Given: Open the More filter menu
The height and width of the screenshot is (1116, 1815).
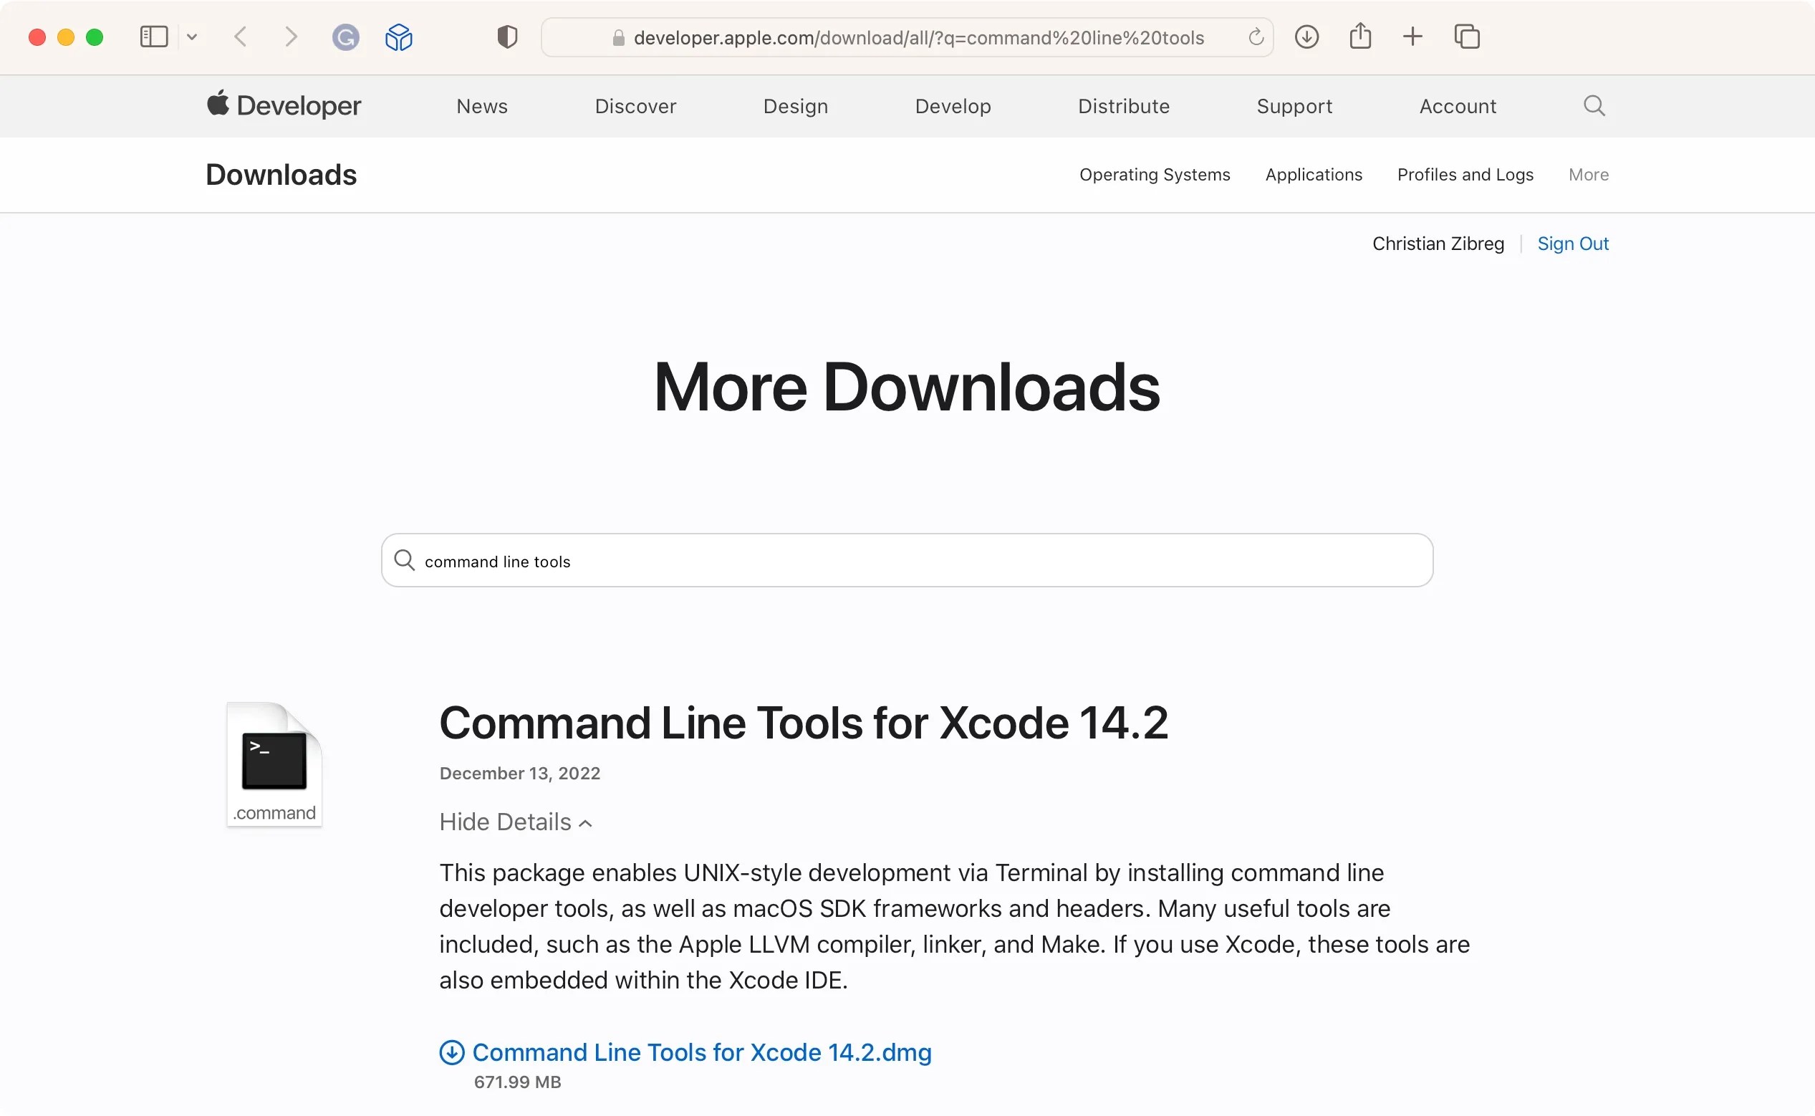Looking at the screenshot, I should point(1589,174).
